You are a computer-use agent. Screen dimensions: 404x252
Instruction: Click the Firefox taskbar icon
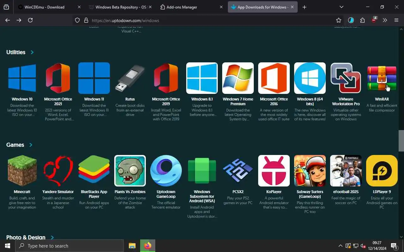tap(148, 246)
